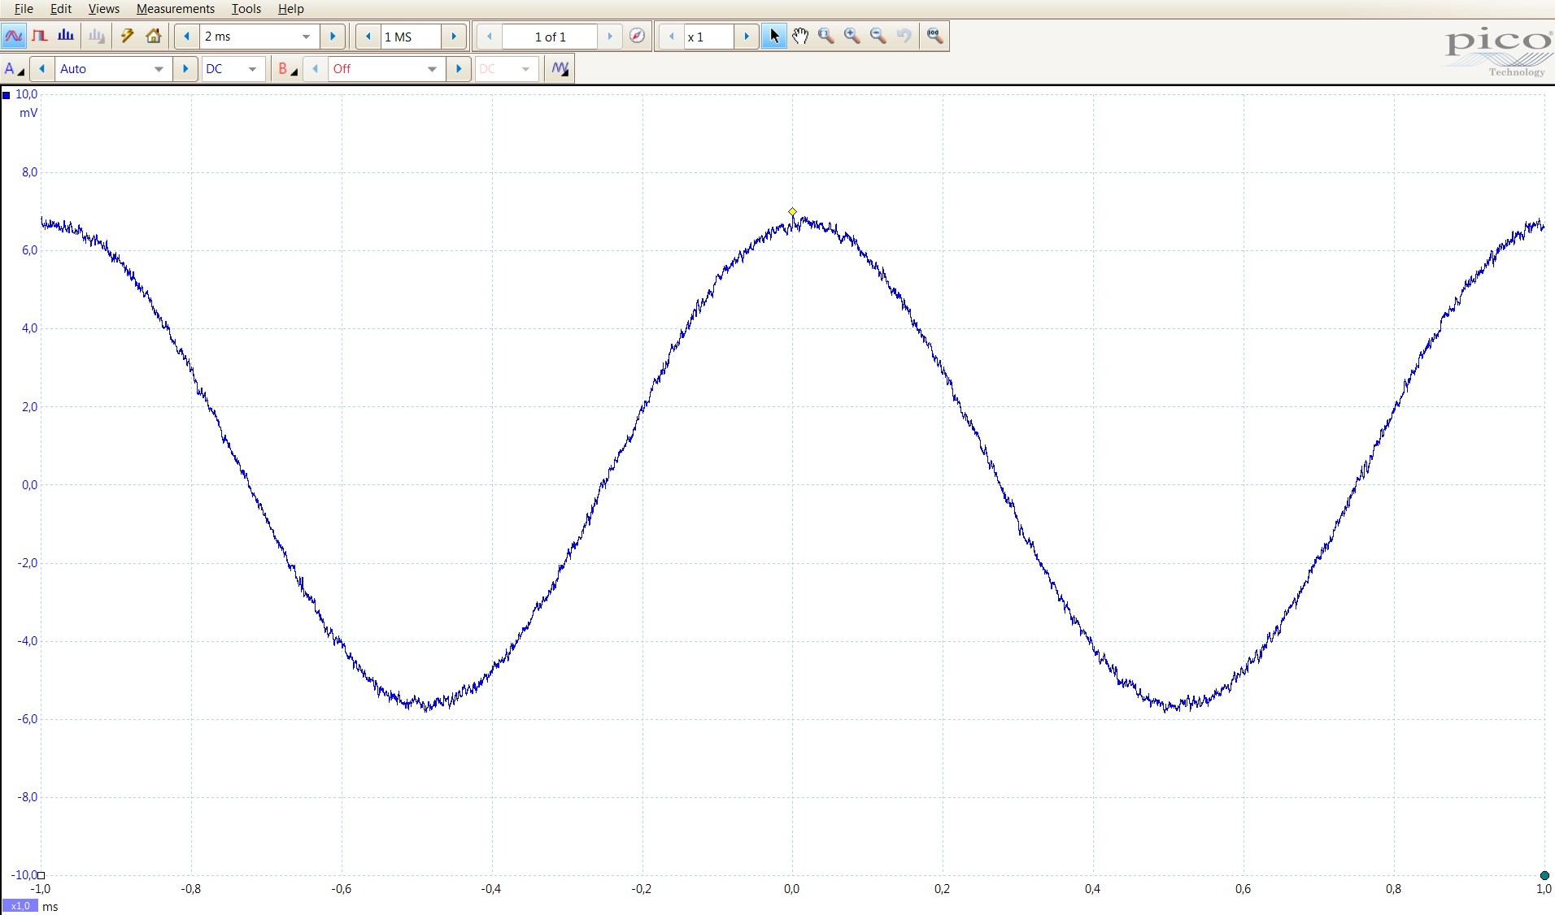Click the x 1 zoom field

click(x=708, y=37)
